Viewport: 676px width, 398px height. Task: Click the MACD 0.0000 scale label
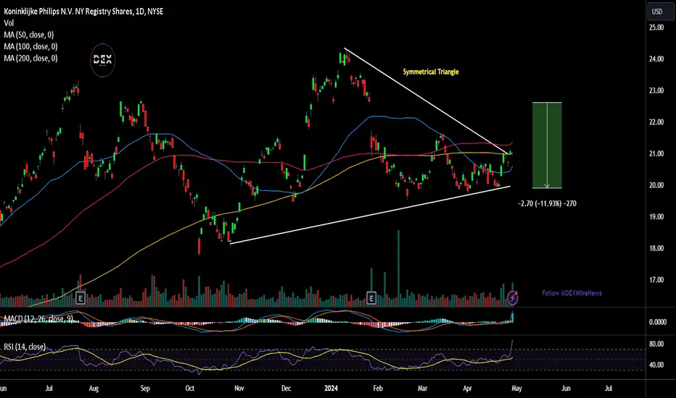pos(657,322)
